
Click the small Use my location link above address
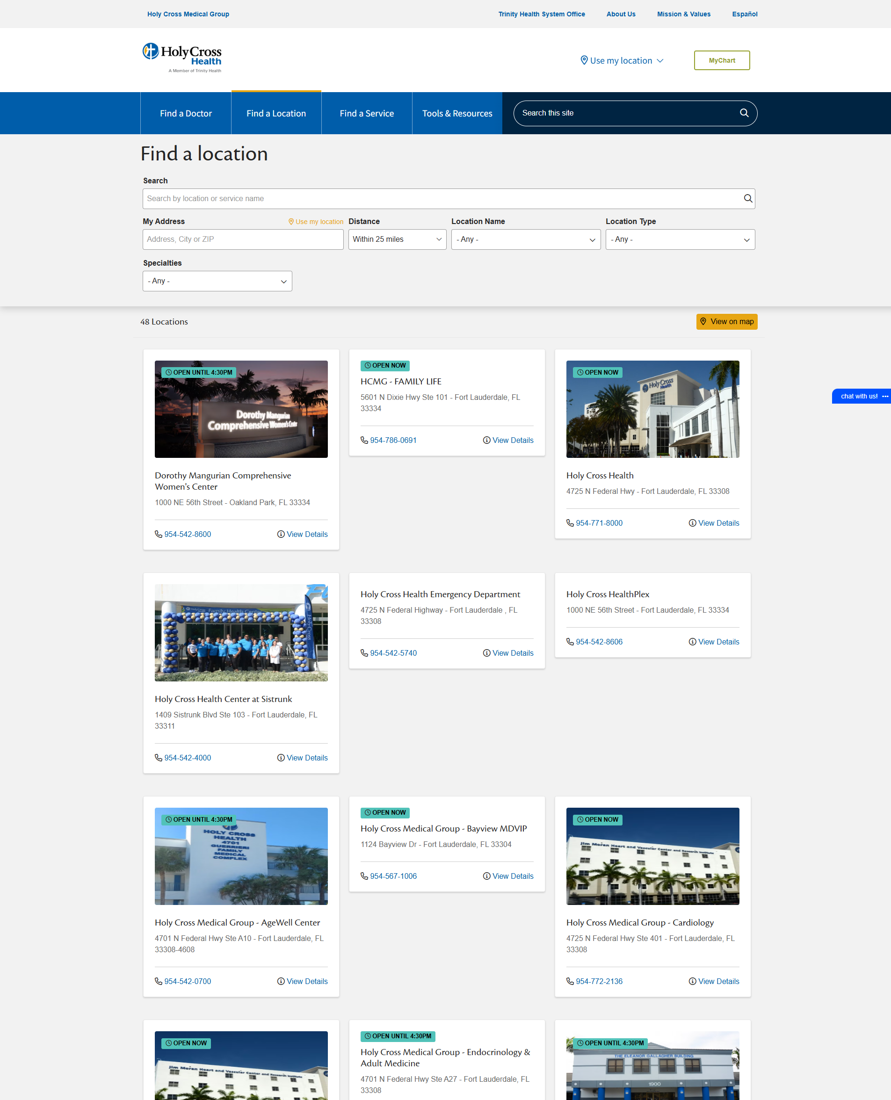point(316,222)
